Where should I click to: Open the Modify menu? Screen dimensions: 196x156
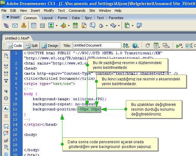pyautogui.click(x=49, y=11)
